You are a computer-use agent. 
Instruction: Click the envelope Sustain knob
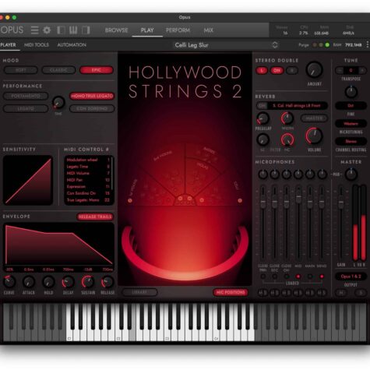(x=88, y=282)
